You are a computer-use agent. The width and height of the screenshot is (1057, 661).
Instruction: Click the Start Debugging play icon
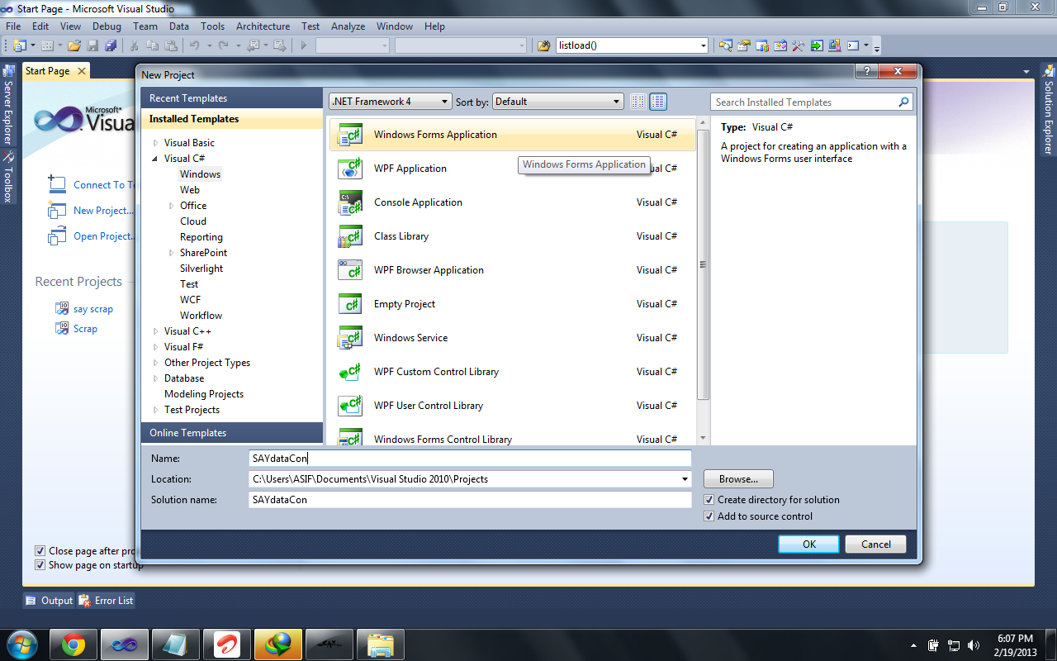[x=304, y=45]
